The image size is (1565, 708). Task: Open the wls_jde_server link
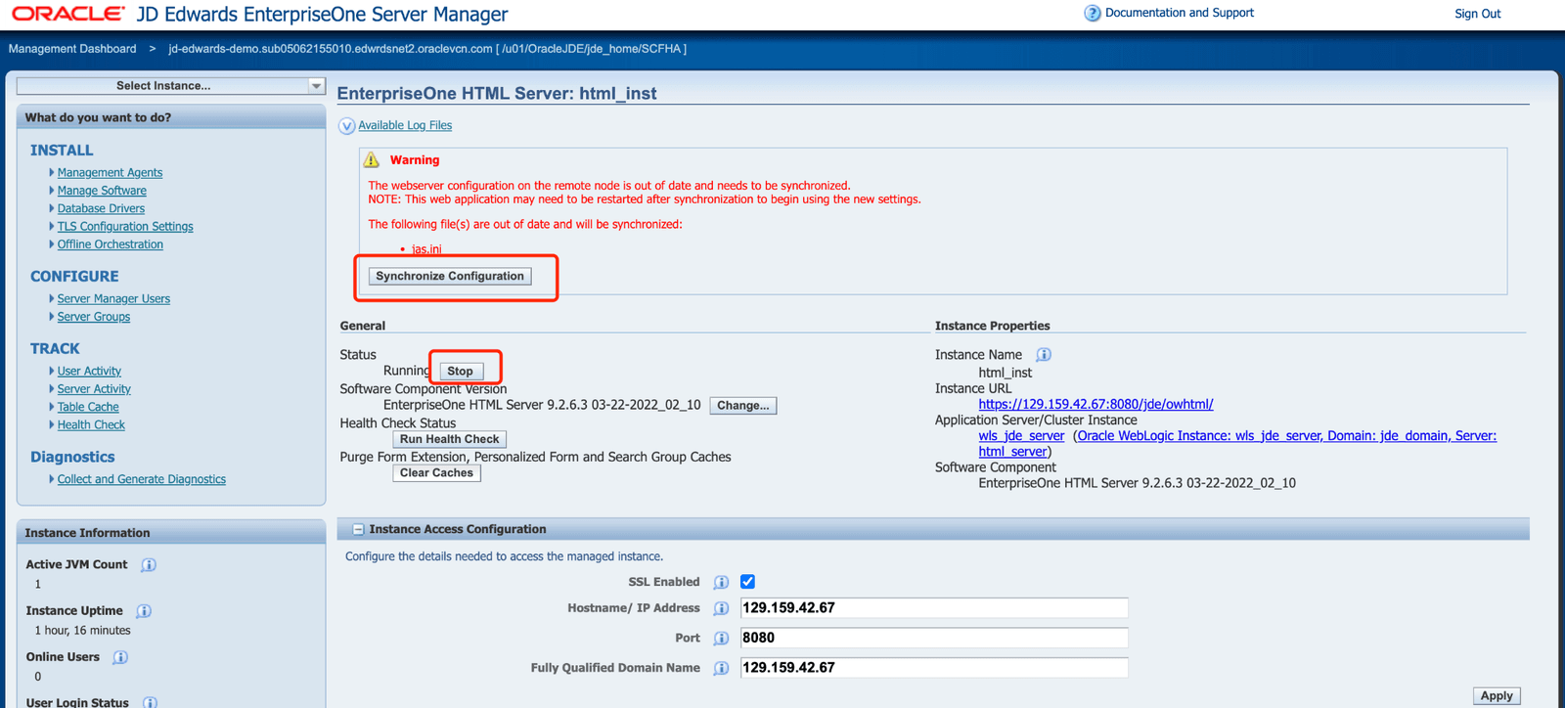click(x=1021, y=436)
